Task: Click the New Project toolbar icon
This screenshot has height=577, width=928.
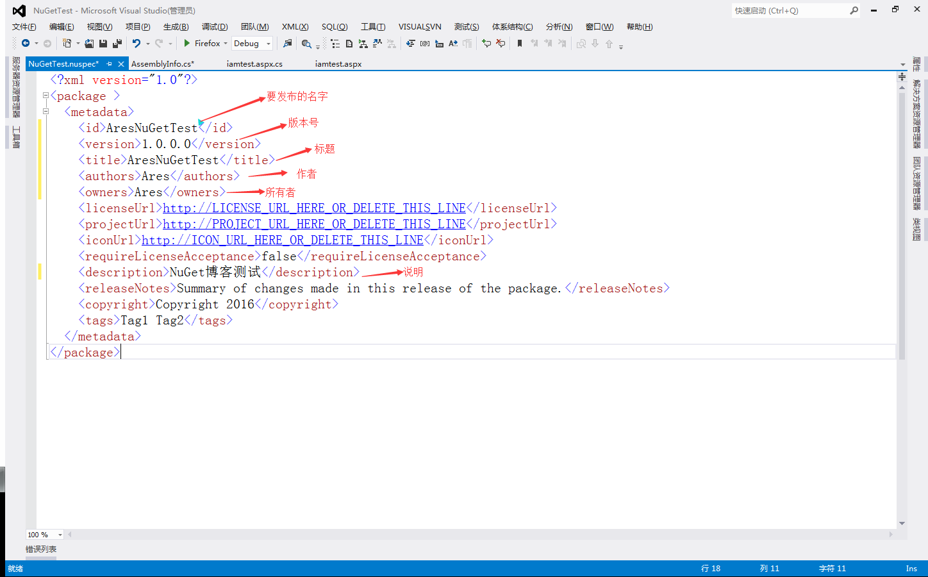Action: 67,44
